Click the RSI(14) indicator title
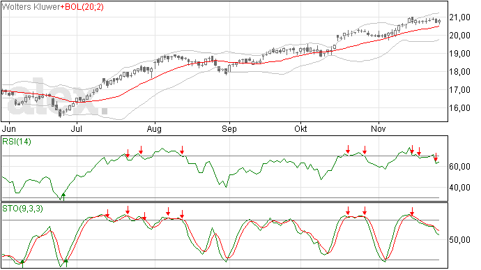 coord(17,142)
